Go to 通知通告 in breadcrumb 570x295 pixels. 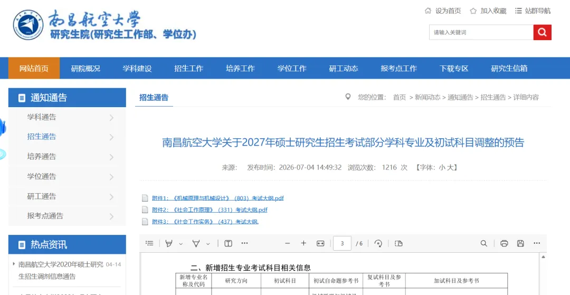(460, 97)
